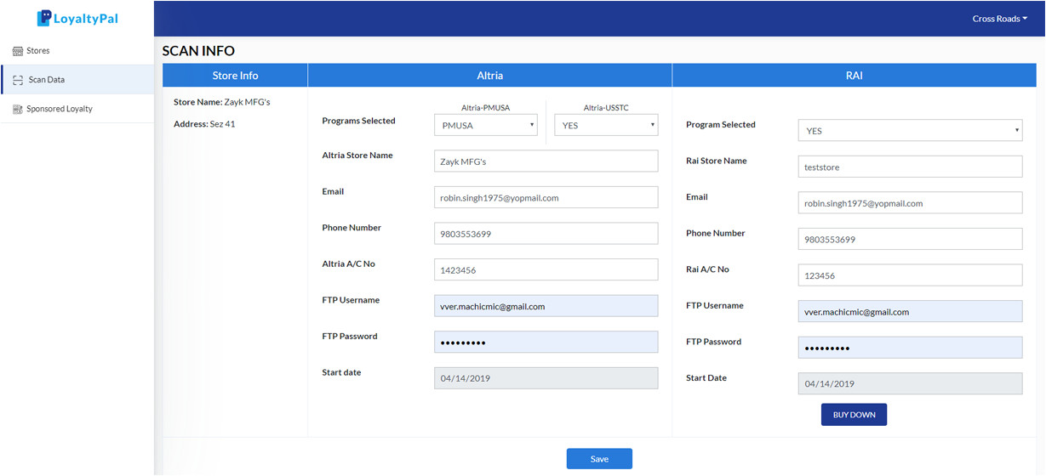The width and height of the screenshot is (1046, 476).
Task: Click the RAI FTP Username field
Action: (x=910, y=311)
